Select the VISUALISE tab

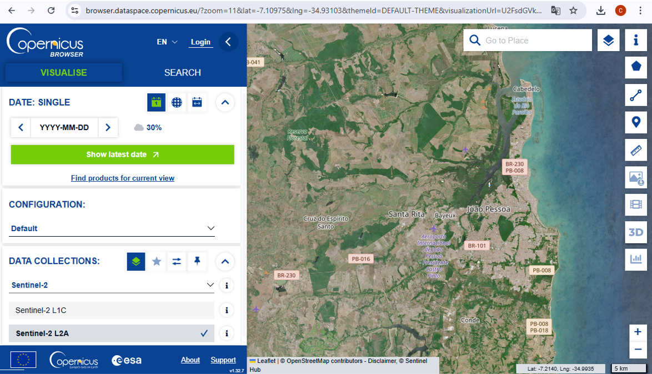click(x=63, y=73)
